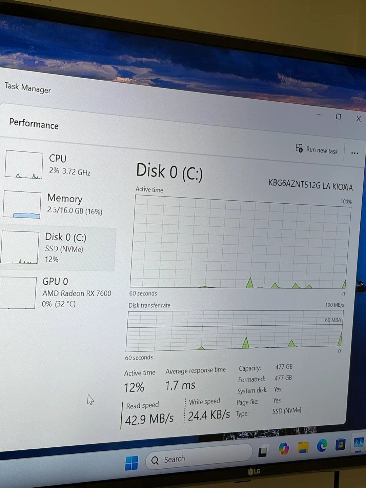Open the three-dots more options menu
The width and height of the screenshot is (366, 488).
point(354,153)
